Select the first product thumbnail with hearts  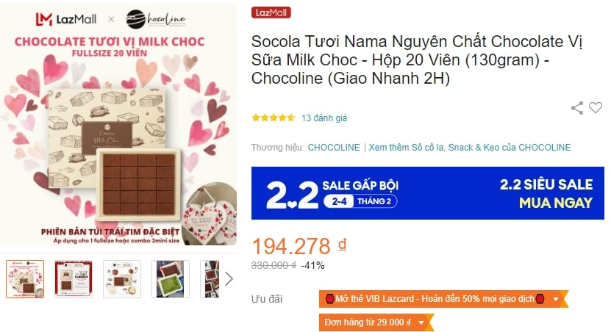pyautogui.click(x=25, y=279)
